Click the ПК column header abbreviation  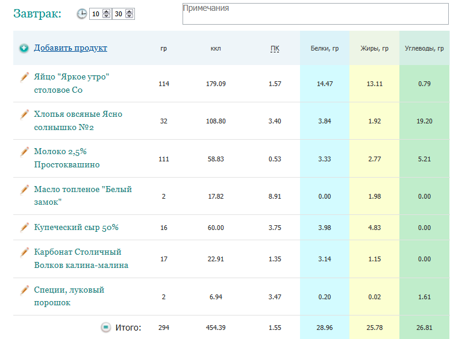pos(275,48)
